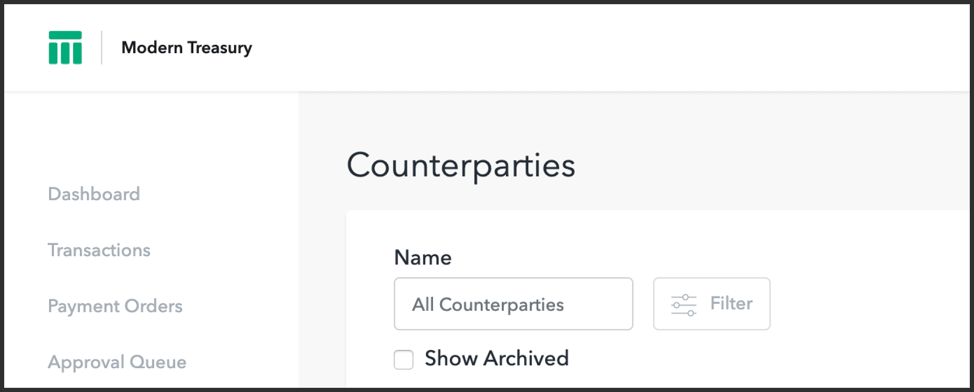Click the word Filter on the button

click(731, 304)
